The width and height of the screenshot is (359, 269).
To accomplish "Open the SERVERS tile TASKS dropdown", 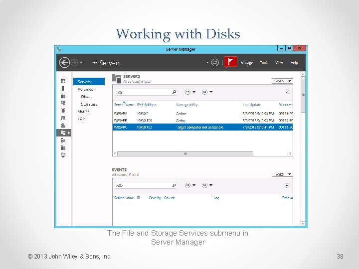I will (282, 81).
